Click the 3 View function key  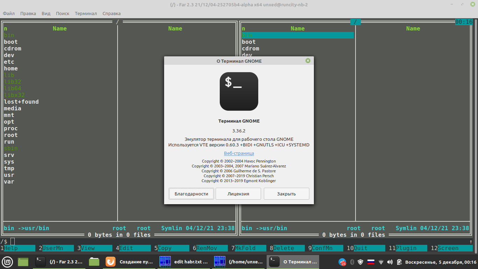[95, 248]
